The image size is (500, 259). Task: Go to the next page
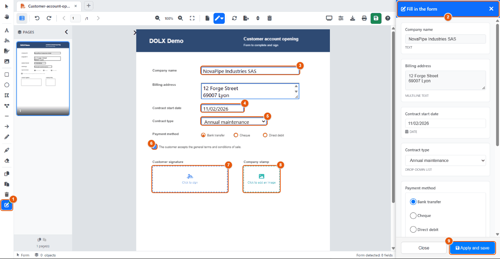click(x=98, y=18)
